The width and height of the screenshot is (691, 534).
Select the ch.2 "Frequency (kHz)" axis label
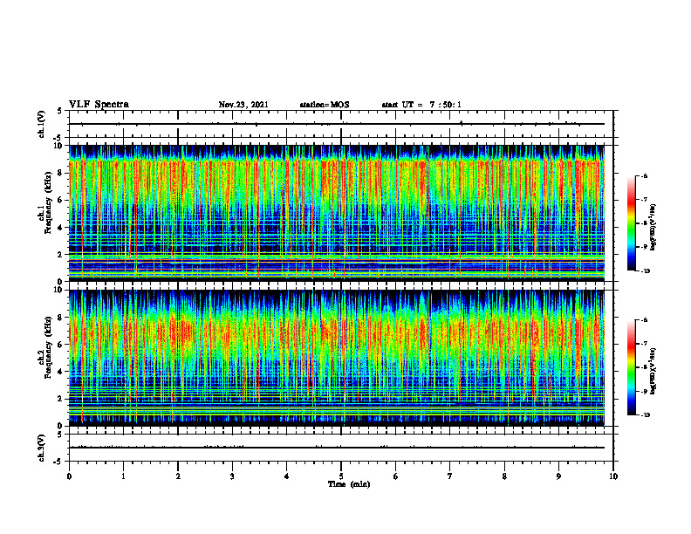click(47, 346)
